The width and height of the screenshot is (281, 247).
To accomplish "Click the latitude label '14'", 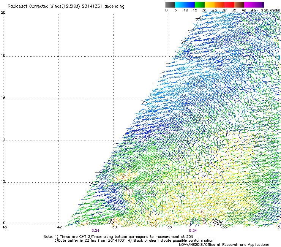I will pos(3,140).
